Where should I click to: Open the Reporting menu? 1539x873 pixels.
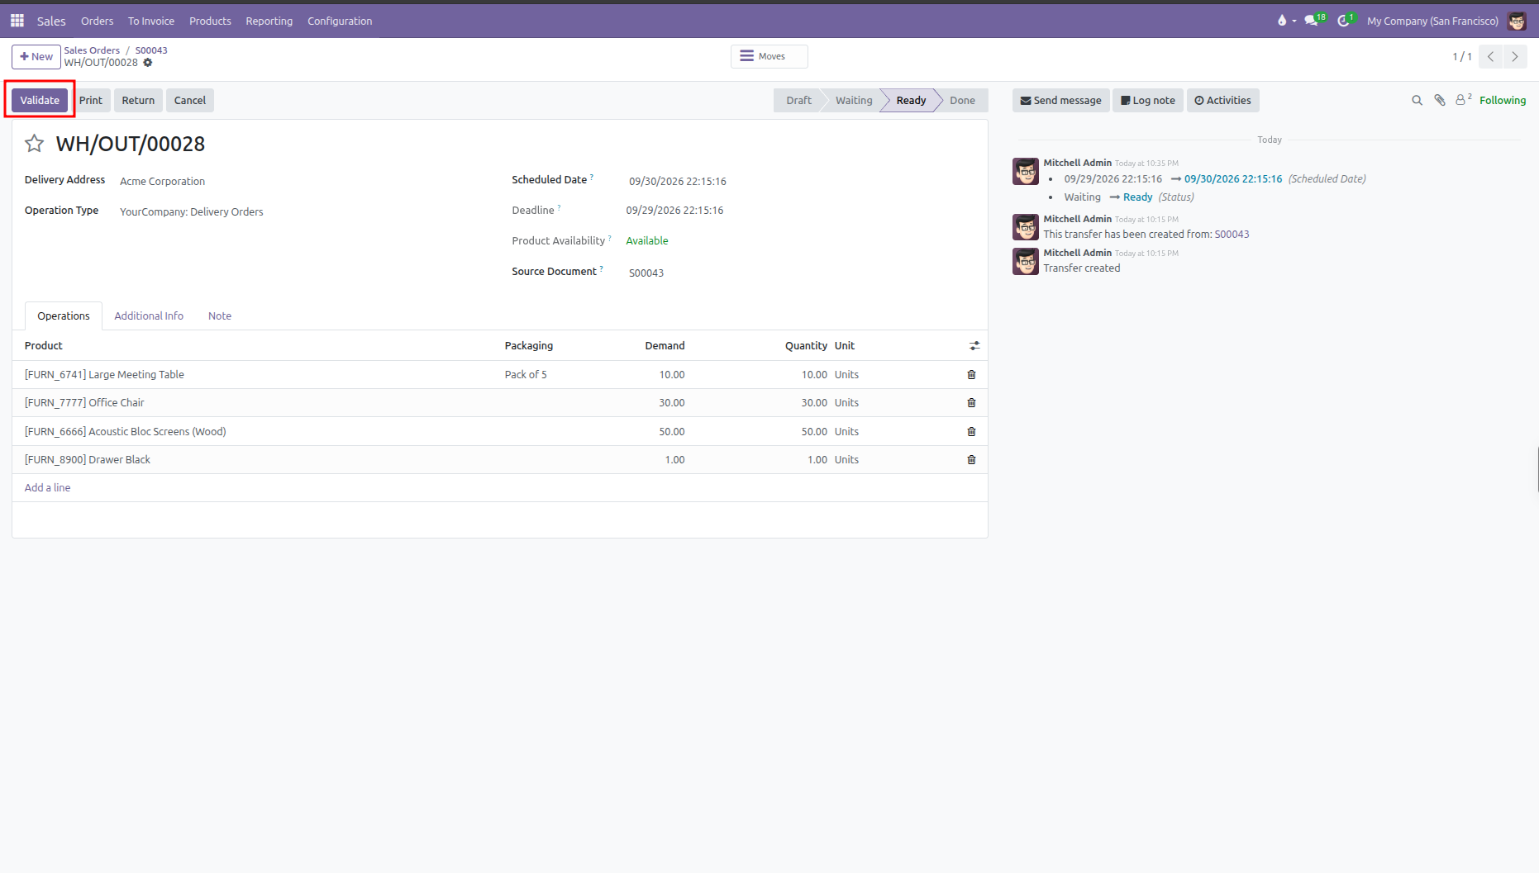[269, 21]
